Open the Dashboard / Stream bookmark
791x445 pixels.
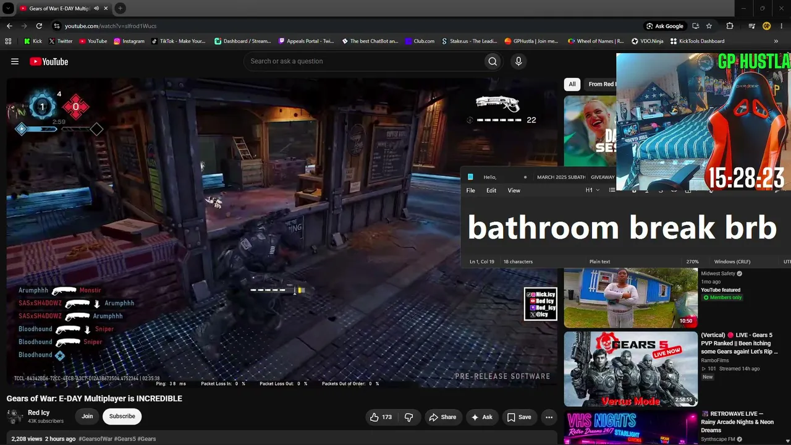click(x=242, y=41)
